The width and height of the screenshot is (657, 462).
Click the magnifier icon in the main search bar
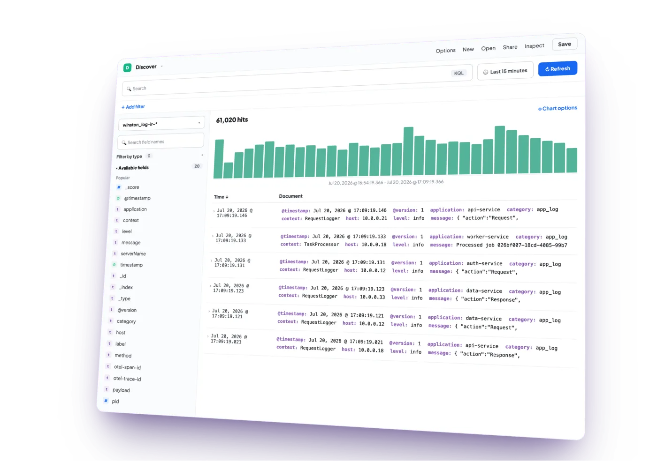[x=129, y=89]
